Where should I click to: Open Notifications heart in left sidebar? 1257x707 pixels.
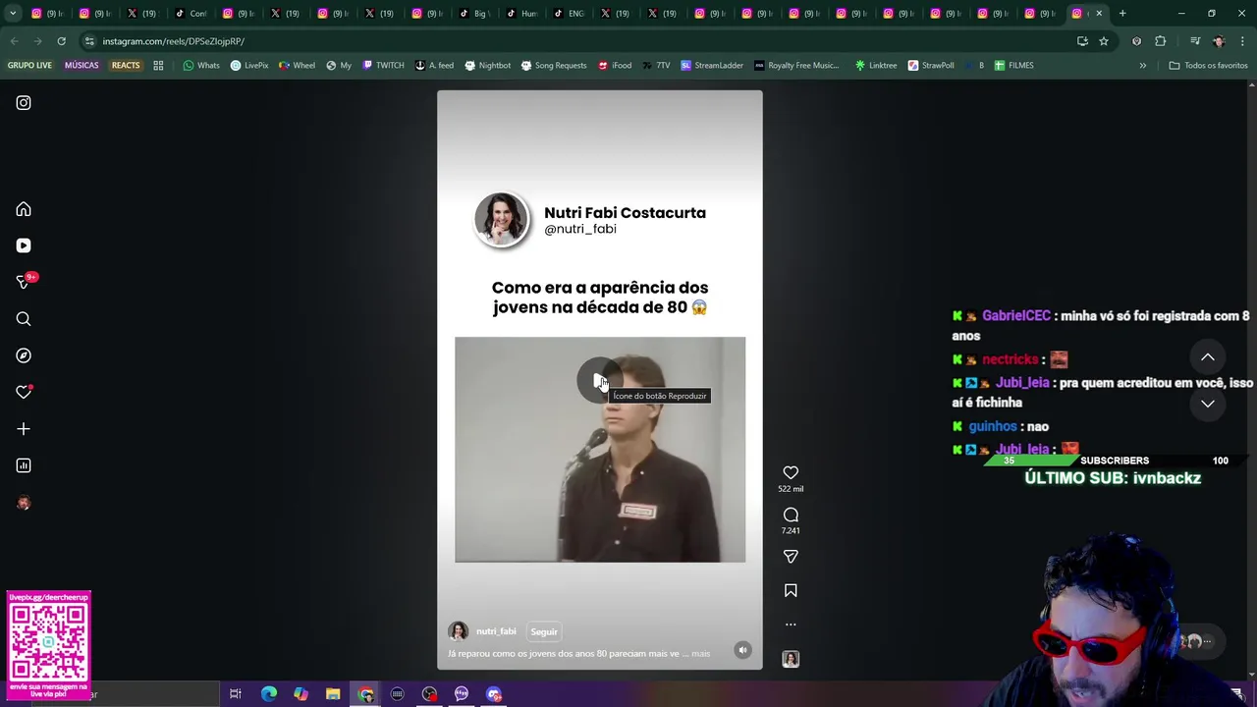coord(24,392)
